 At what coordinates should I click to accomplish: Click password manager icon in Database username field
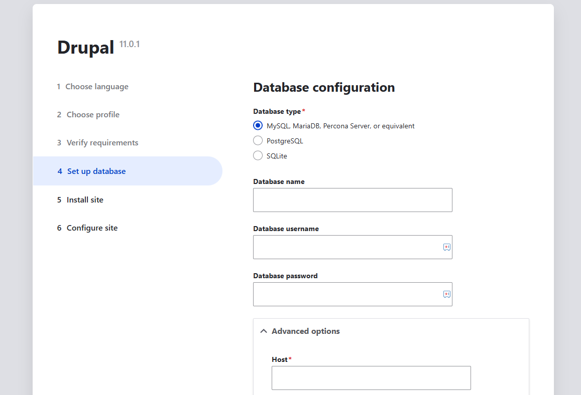click(446, 247)
